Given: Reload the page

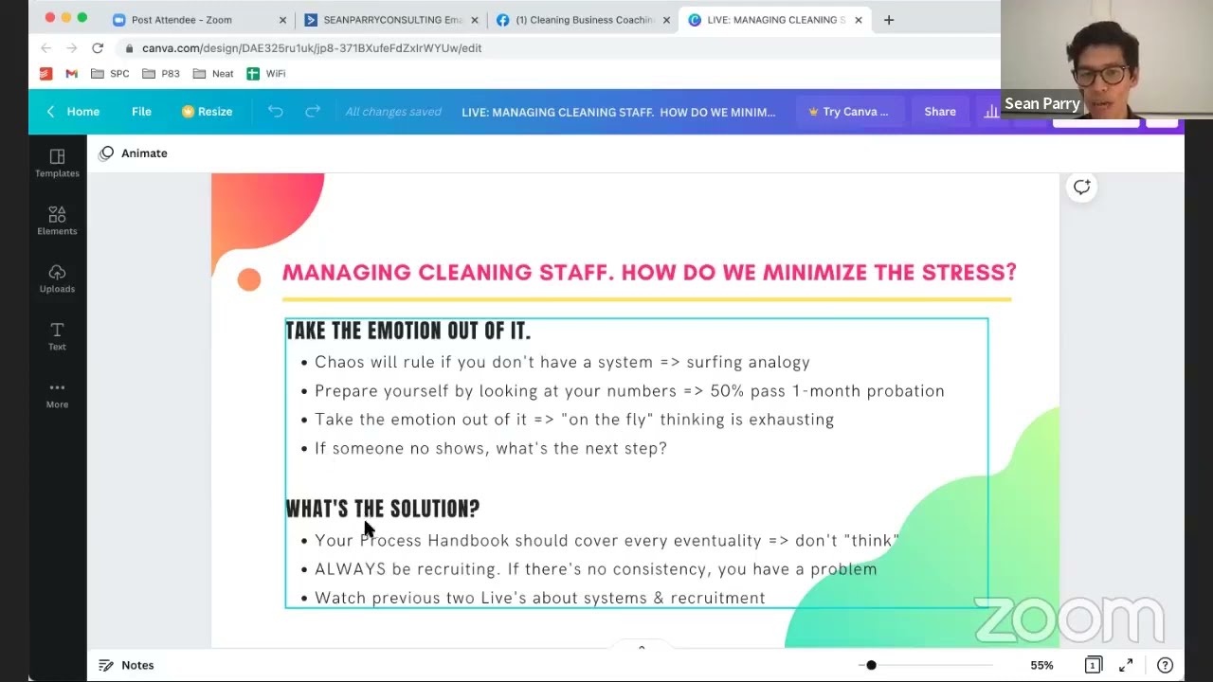Looking at the screenshot, I should coord(97,47).
